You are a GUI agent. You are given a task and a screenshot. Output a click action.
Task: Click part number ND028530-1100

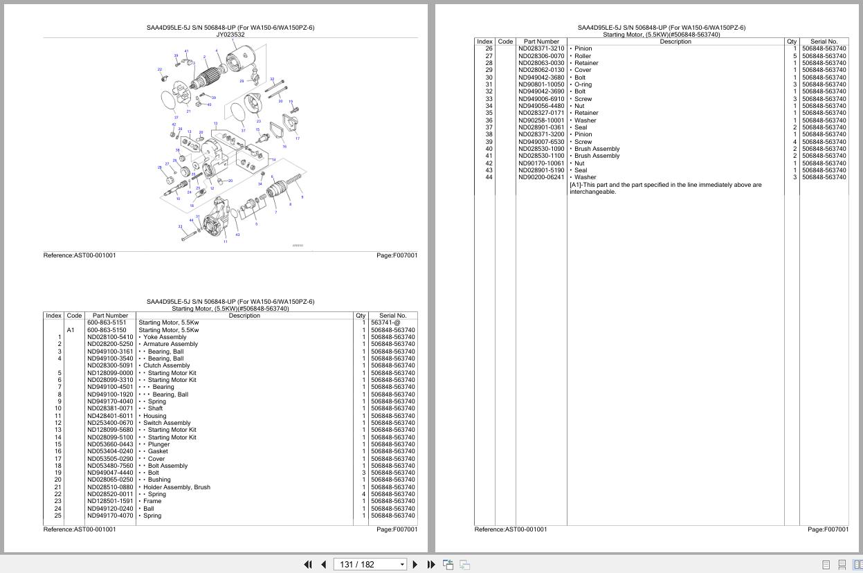pyautogui.click(x=541, y=156)
